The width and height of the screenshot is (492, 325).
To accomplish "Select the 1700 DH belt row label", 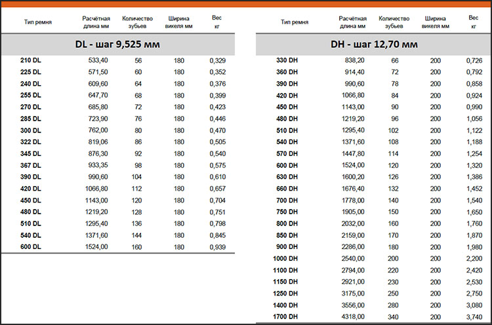I will click(x=285, y=316).
